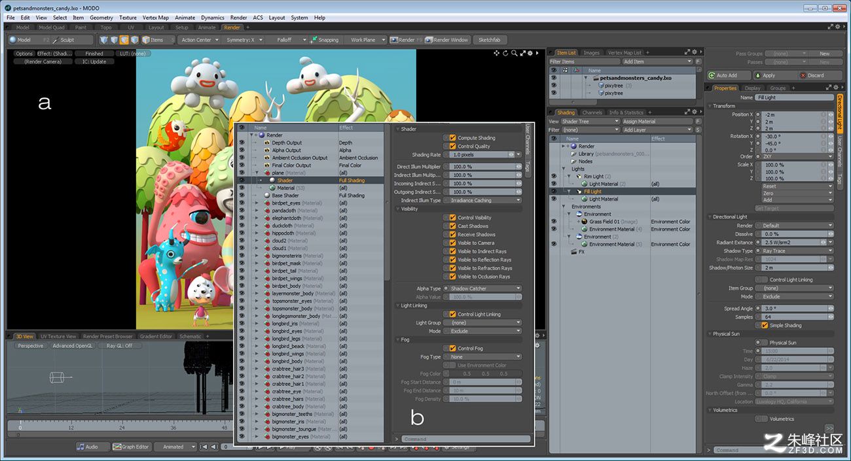Screen dimensions: 851x461
Task: Toggle the Snapping tool icon
Action: (x=314, y=40)
